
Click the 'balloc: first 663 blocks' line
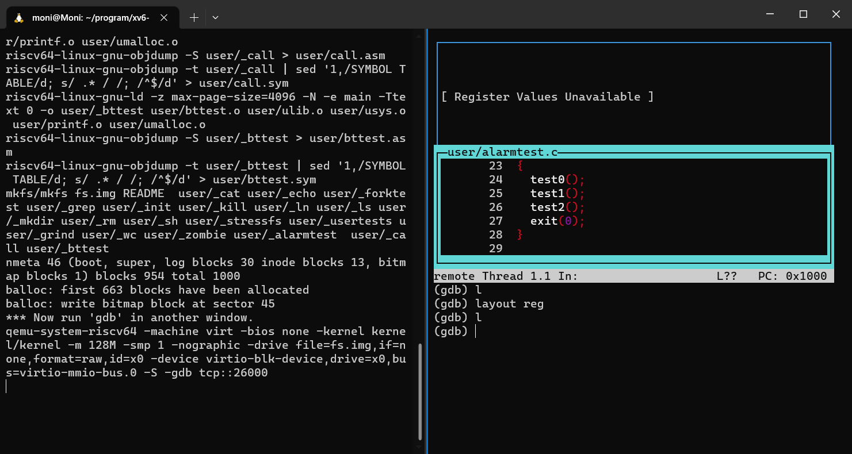(x=158, y=290)
